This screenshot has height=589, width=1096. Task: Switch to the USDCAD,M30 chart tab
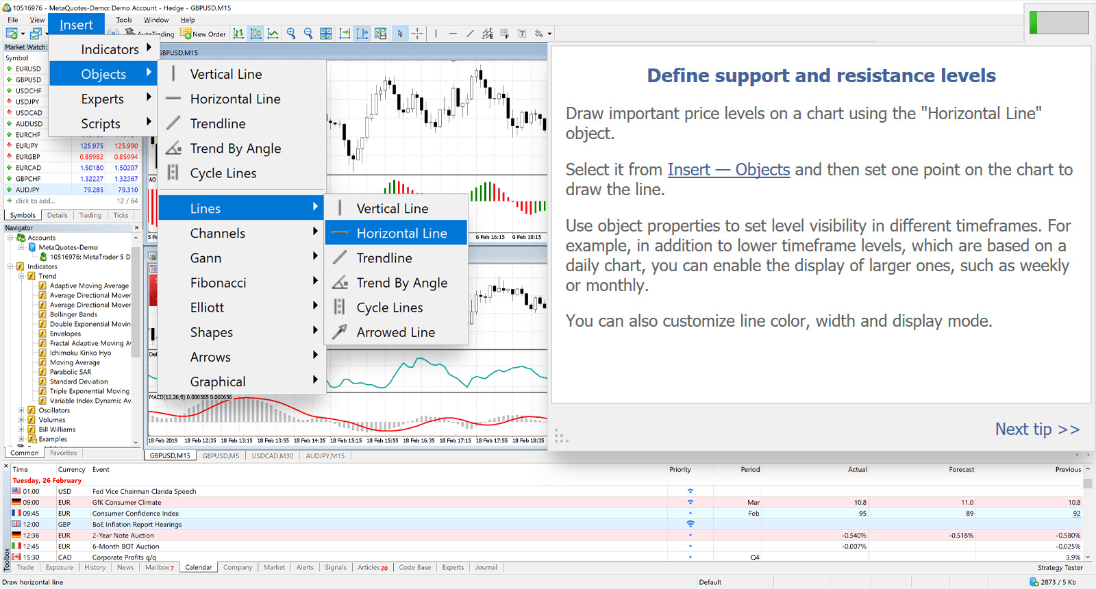coord(272,455)
